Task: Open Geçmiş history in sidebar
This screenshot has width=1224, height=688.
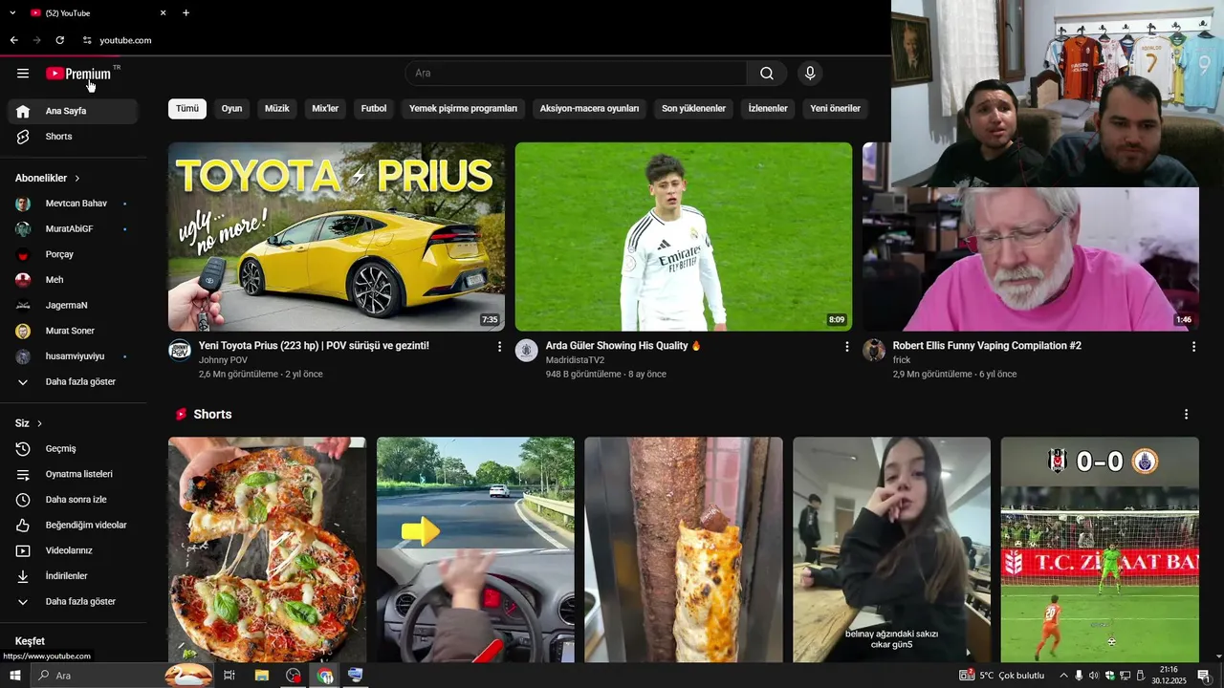Action: 73,449
